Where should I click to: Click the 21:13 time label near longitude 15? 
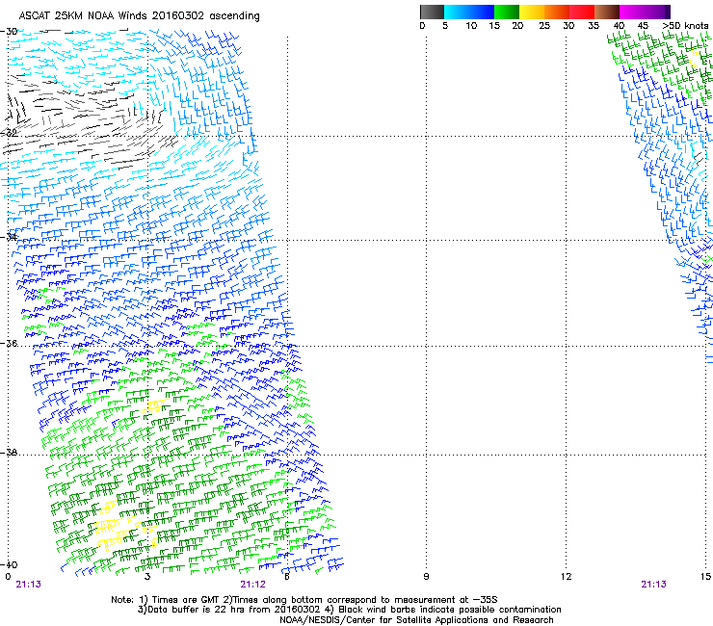[653, 585]
